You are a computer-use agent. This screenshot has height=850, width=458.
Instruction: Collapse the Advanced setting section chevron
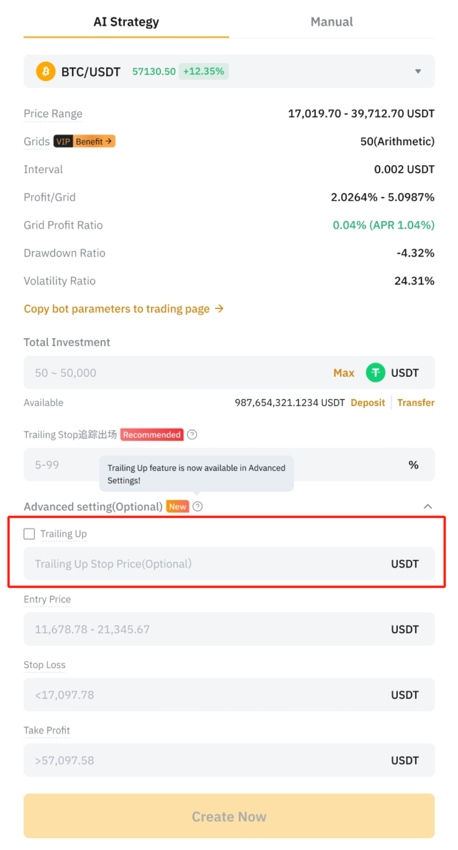tap(427, 506)
